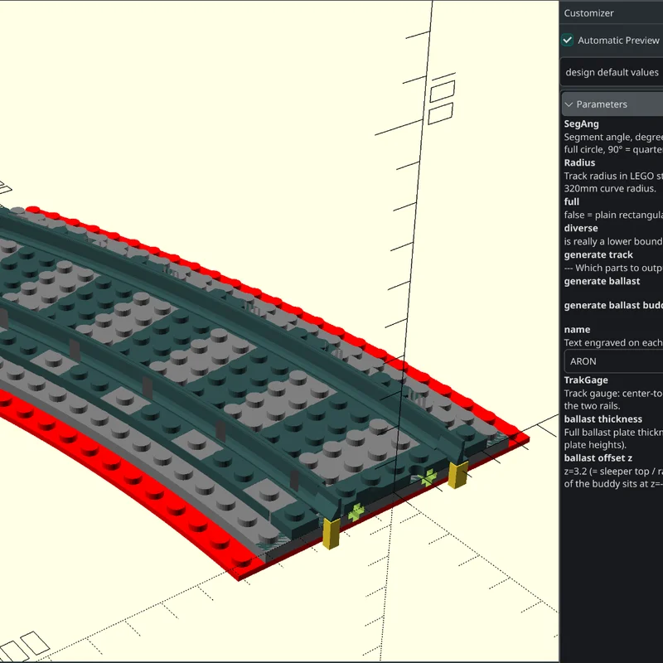Click the generate track parameter label

click(x=598, y=254)
